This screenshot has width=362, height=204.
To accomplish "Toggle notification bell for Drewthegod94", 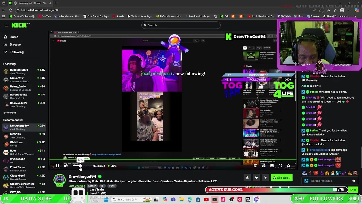I will click(247, 178).
